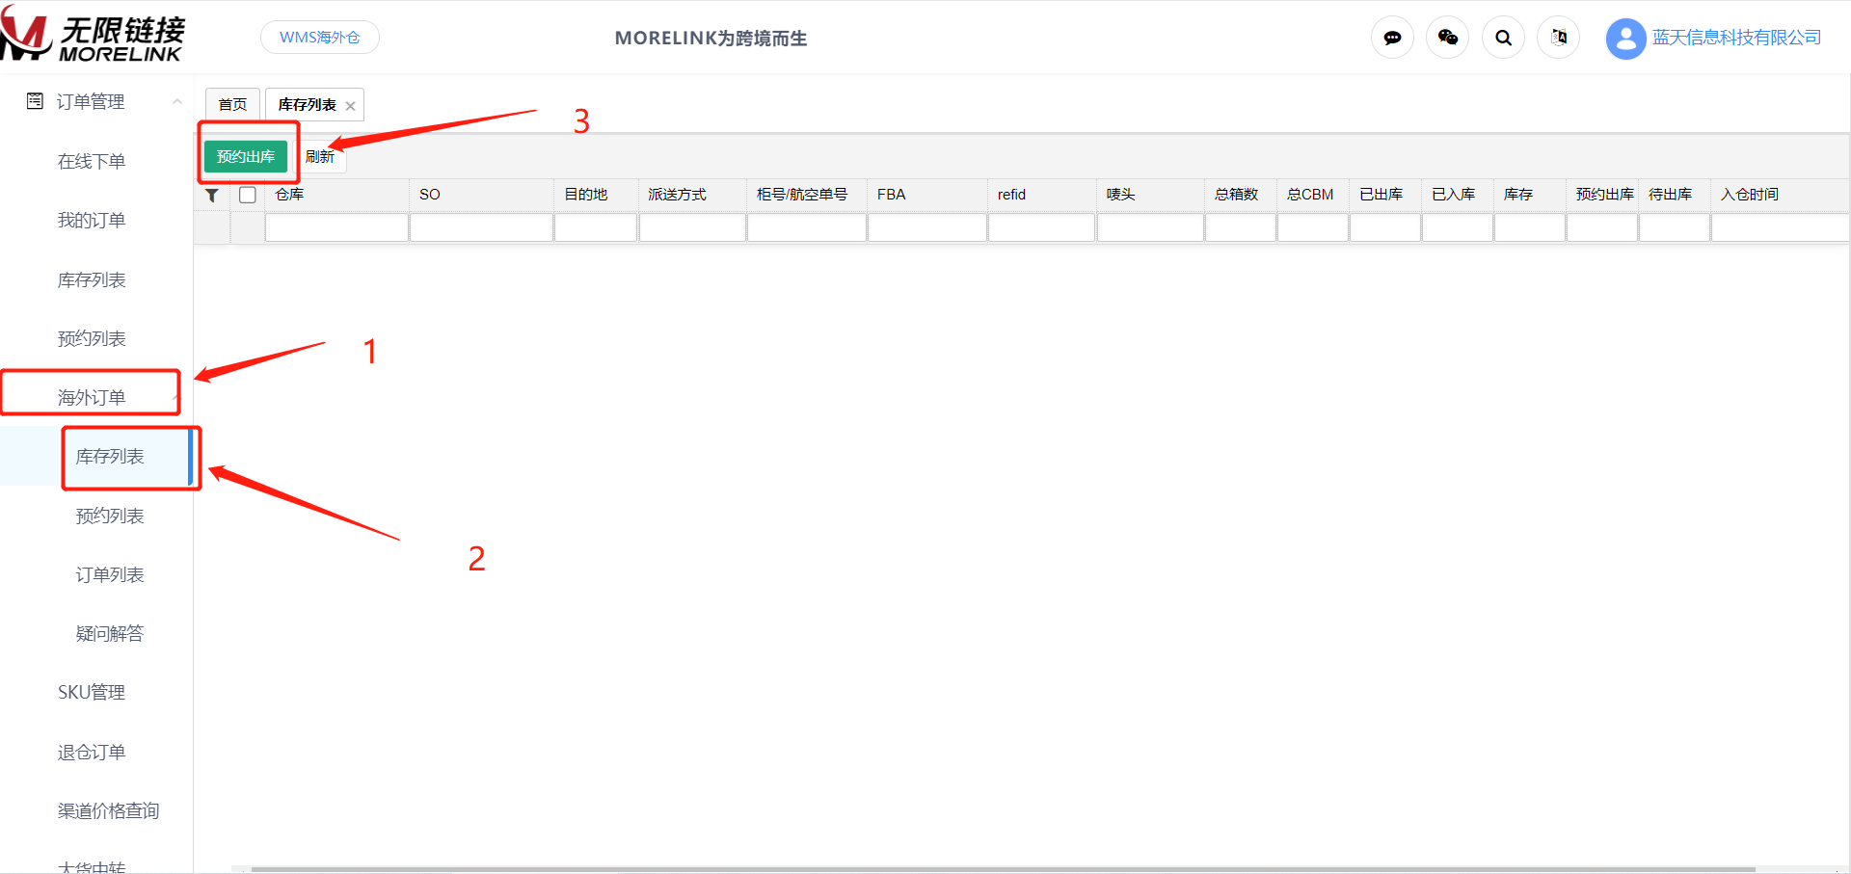The image size is (1851, 874).
Task: Click the WMS海外仓 button
Action: tap(320, 38)
